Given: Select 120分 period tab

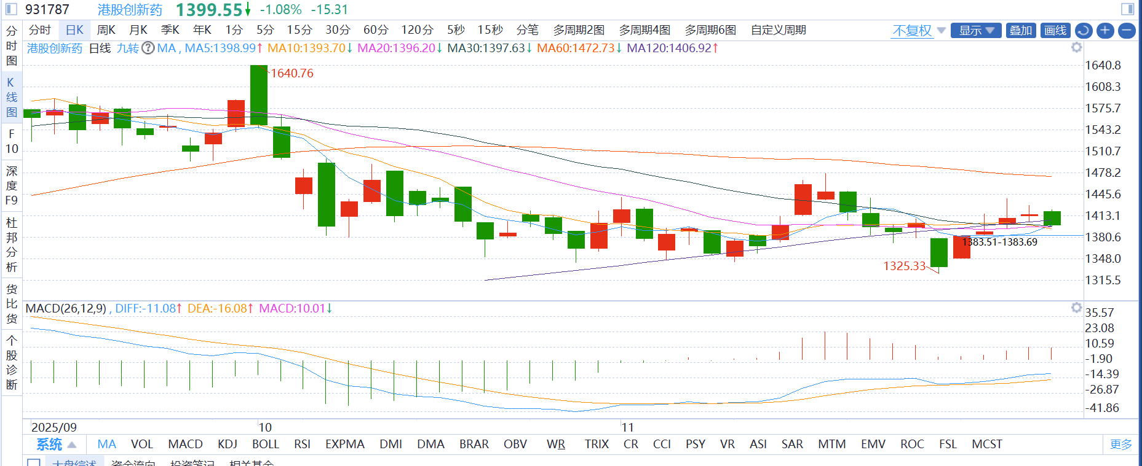Looking at the screenshot, I should click(x=417, y=30).
